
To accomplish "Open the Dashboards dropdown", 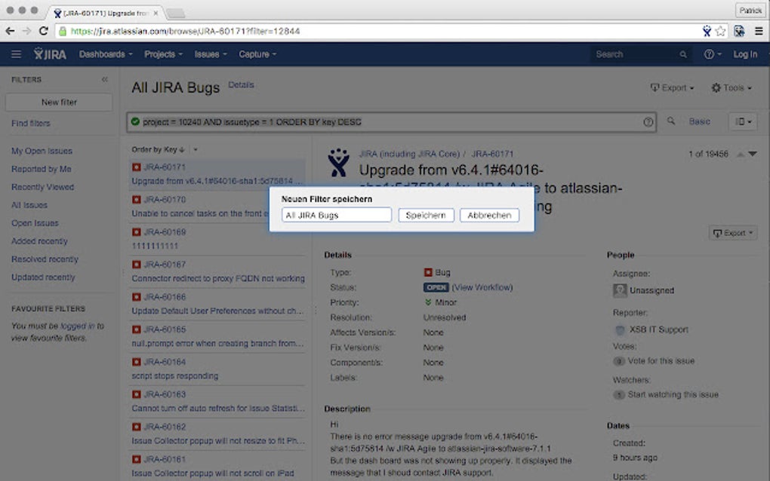I will (x=105, y=54).
